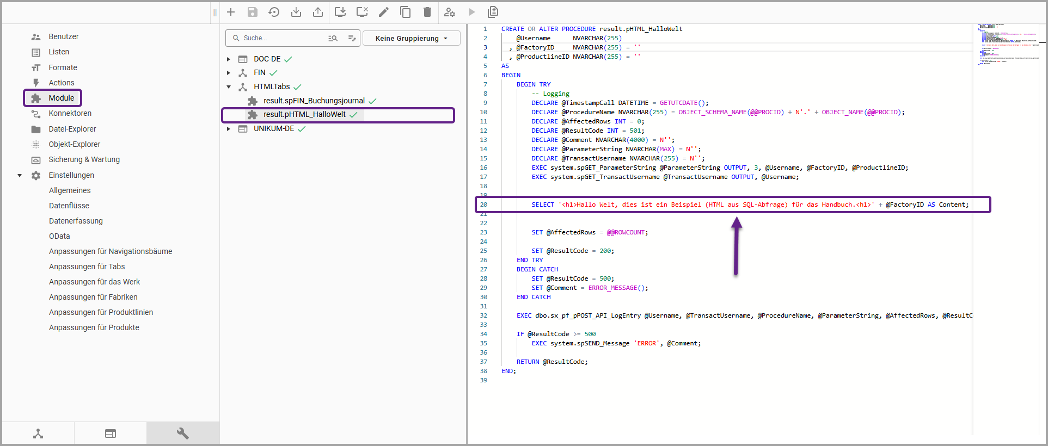
Task: Click the copy duplicate icon
Action: pos(406,12)
